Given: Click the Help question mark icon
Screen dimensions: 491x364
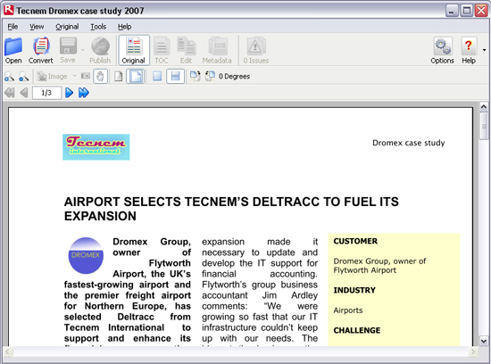Looking at the screenshot, I should pos(469,50).
